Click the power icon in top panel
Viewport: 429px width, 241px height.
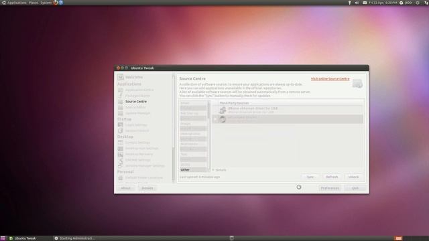click(418, 3)
